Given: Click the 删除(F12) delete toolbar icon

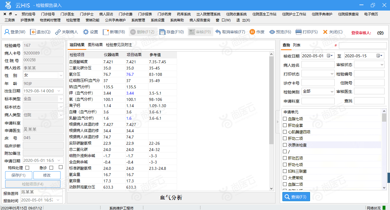Looking at the screenshot, I should coord(133,32).
